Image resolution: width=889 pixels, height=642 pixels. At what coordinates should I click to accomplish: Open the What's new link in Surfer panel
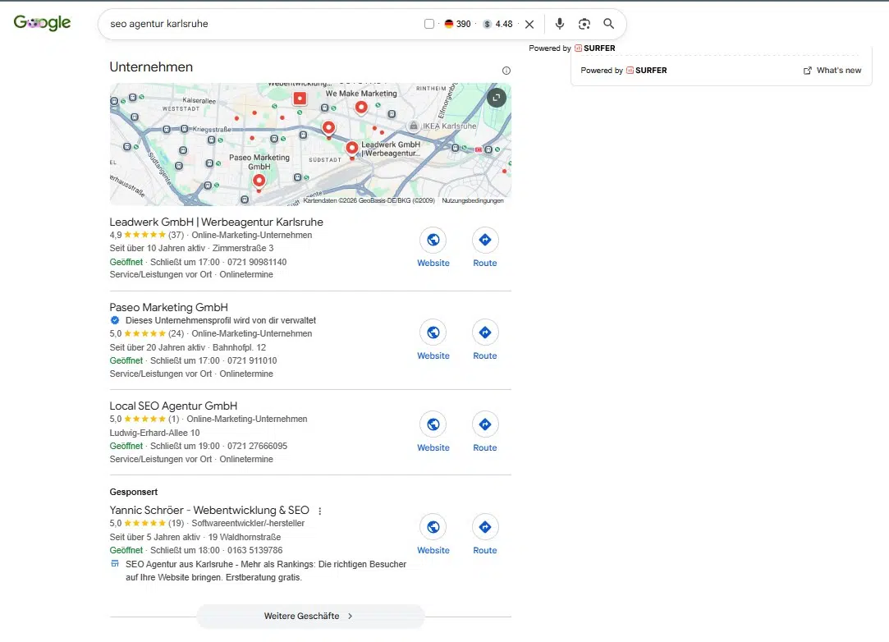click(x=832, y=71)
